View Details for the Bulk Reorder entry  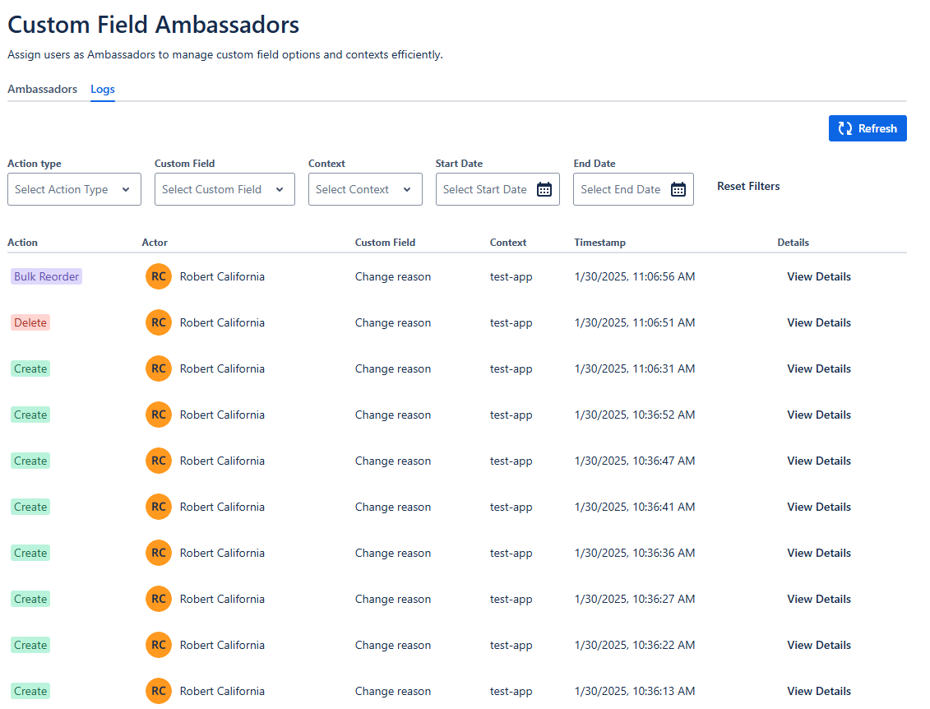[818, 276]
